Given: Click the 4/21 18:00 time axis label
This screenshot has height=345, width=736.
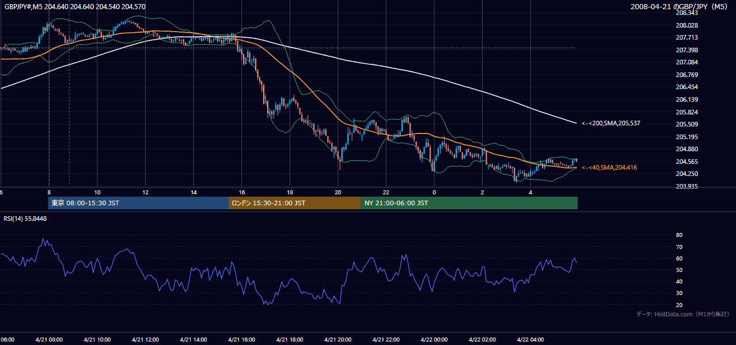Looking at the screenshot, I should point(290,339).
